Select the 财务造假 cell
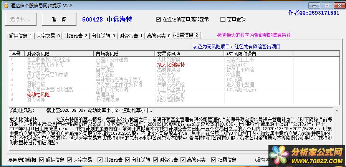The width and height of the screenshot is (346, 167). pos(105,74)
